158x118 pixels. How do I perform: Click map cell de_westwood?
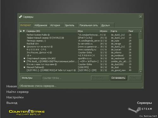pos(118,59)
